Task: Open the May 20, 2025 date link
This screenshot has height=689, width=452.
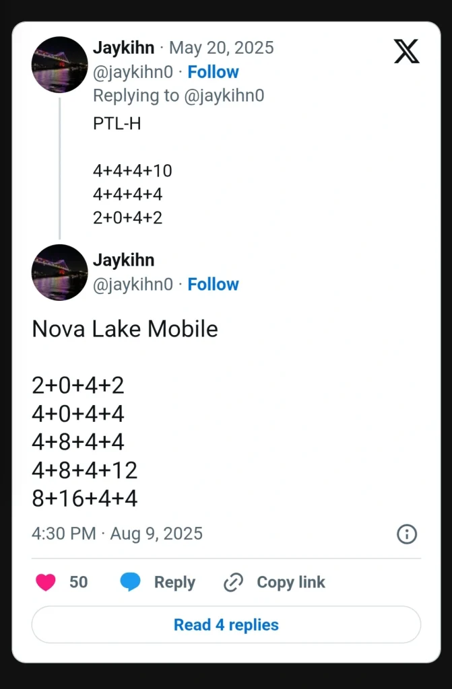Action: pyautogui.click(x=221, y=48)
